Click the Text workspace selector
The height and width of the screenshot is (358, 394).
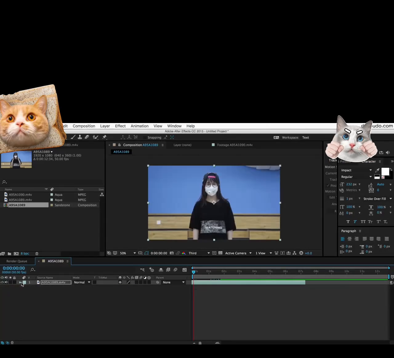(305, 137)
